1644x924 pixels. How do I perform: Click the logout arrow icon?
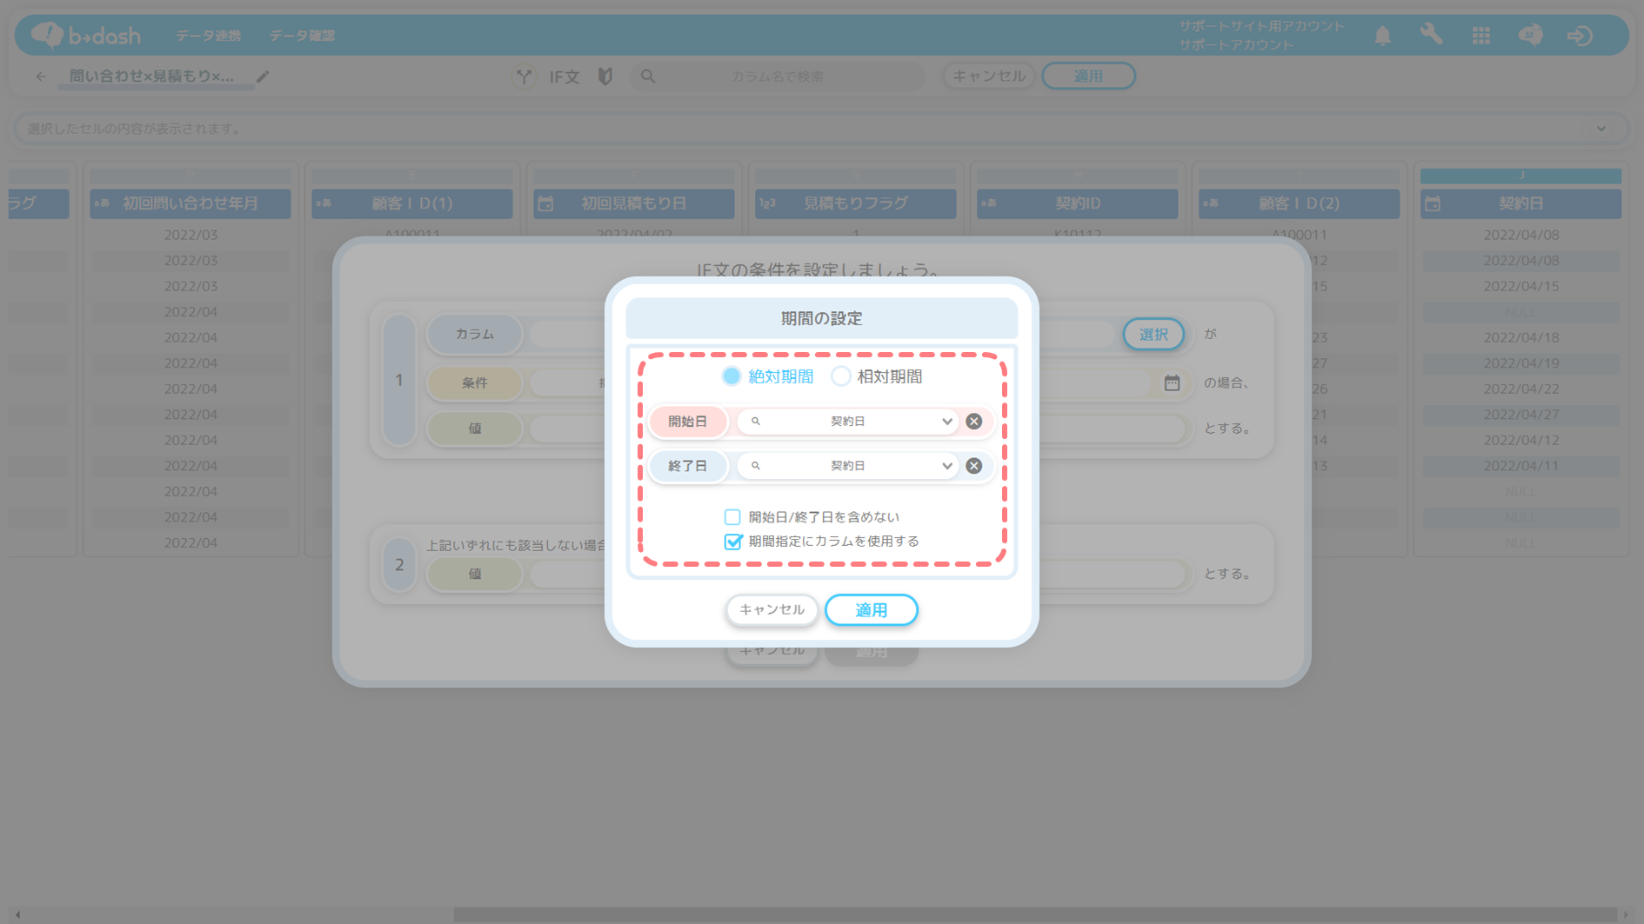click(x=1580, y=36)
